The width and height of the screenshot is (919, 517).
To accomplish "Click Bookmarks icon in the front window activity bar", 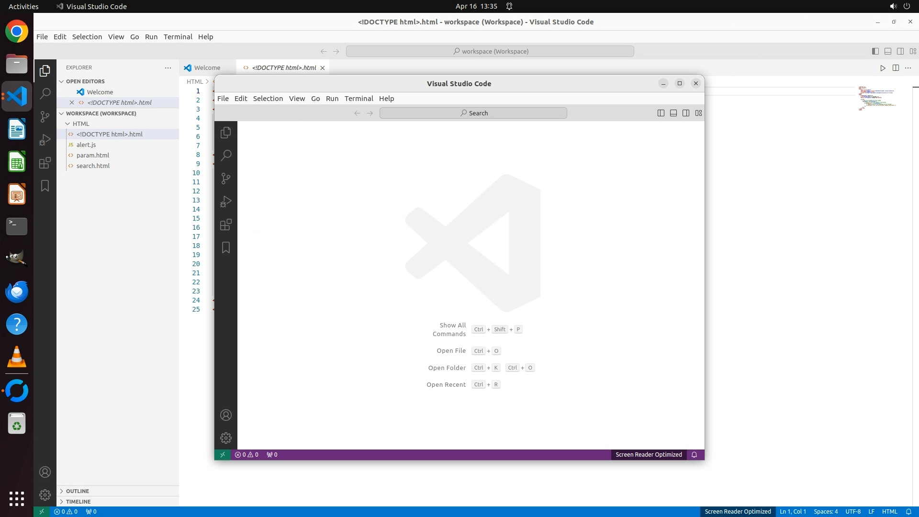I will coord(226,247).
